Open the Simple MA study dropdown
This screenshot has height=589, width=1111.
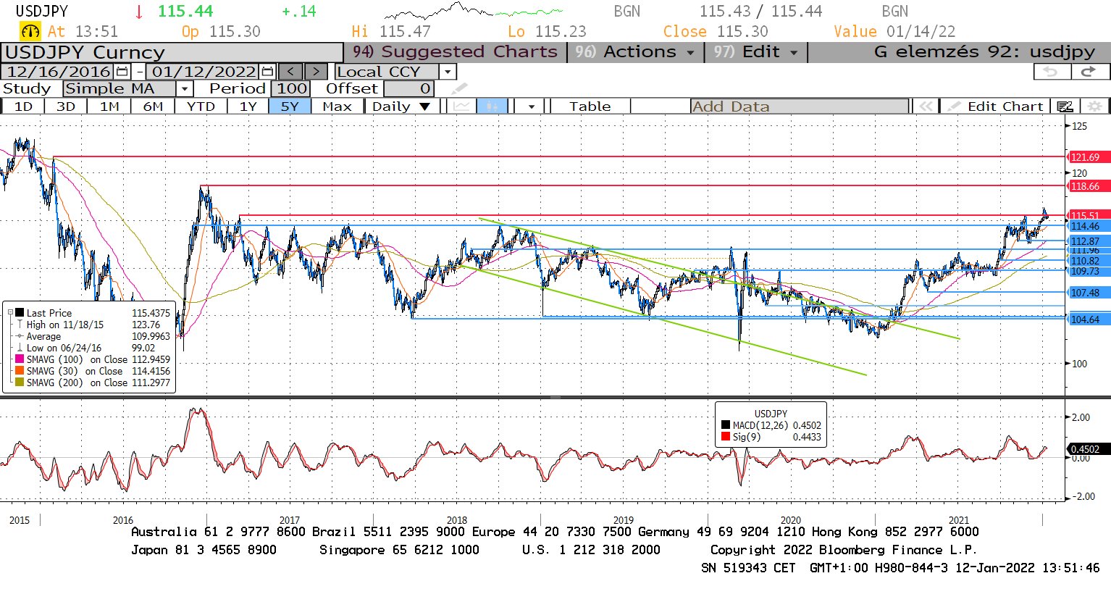pyautogui.click(x=185, y=89)
